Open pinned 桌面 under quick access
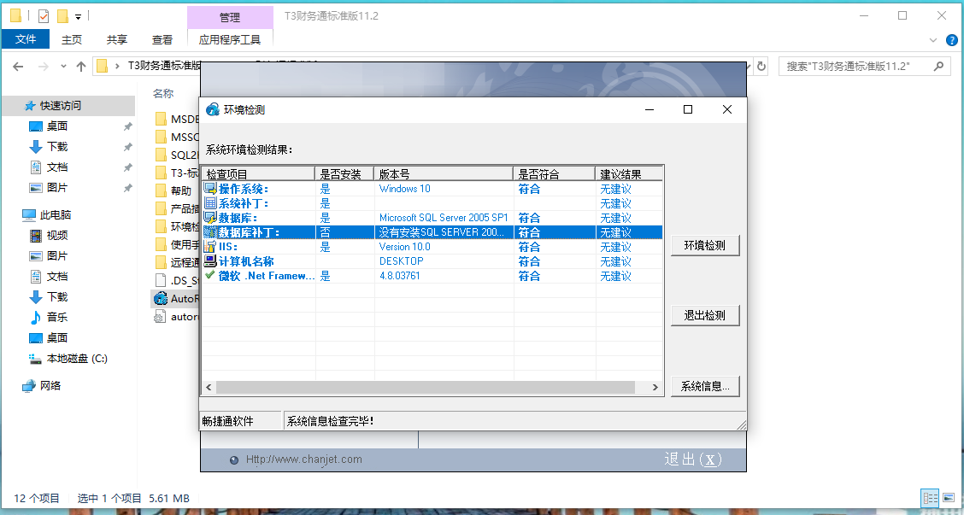 point(57,126)
